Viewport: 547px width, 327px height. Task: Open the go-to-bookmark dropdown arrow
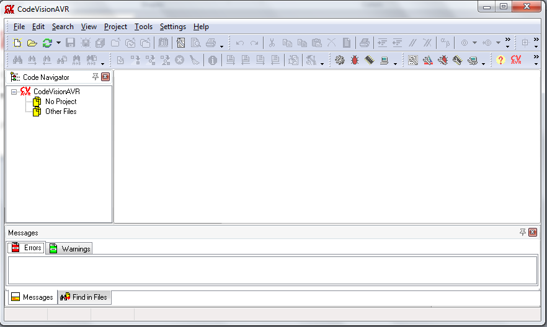click(498, 43)
